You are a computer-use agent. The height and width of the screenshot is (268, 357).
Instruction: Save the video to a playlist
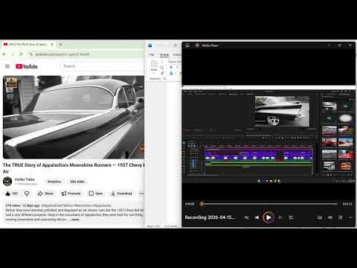pyautogui.click(x=96, y=194)
